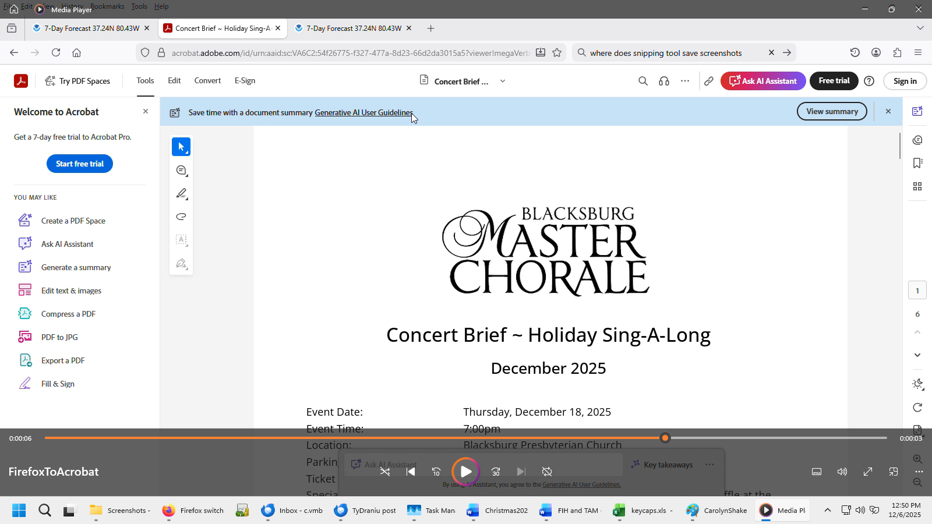Screen dimensions: 932x524
Task: Toggle Media Player full screen
Action: tap(868, 472)
